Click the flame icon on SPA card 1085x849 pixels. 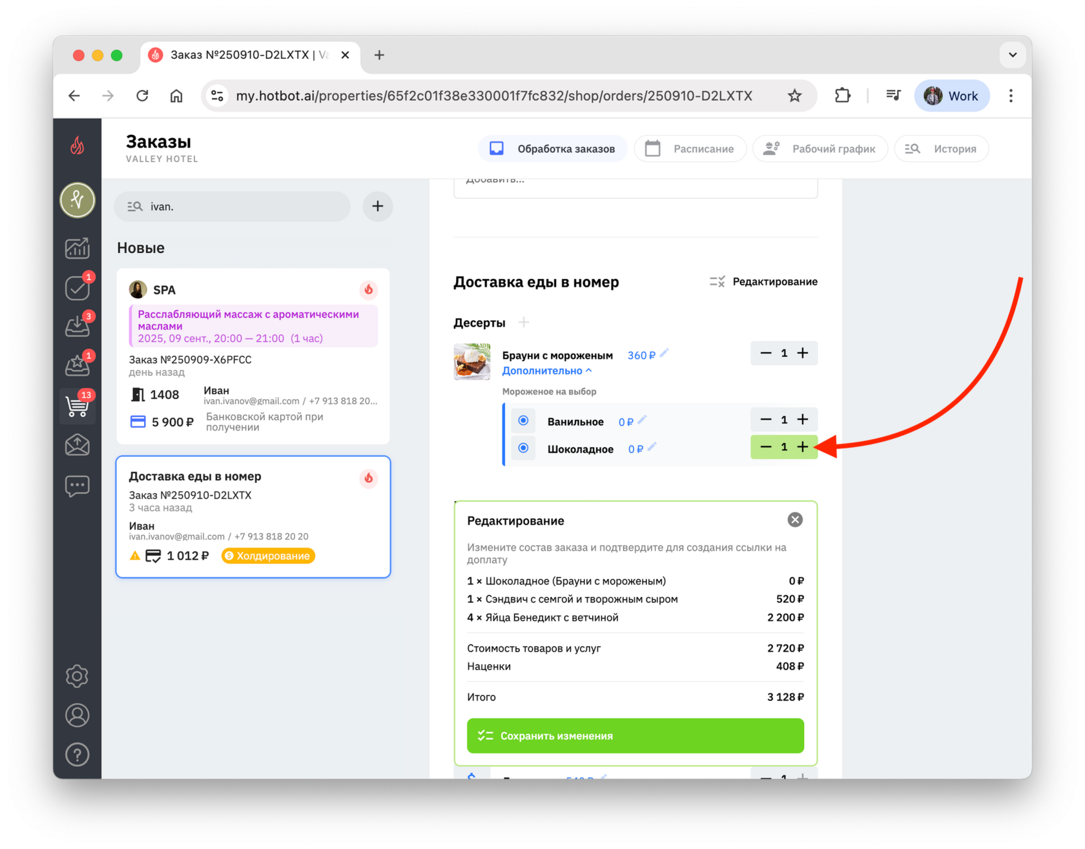click(369, 290)
